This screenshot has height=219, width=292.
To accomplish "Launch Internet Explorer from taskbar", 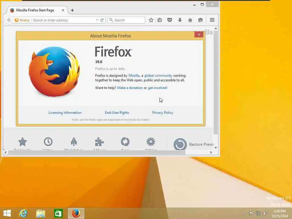I will (23, 213).
